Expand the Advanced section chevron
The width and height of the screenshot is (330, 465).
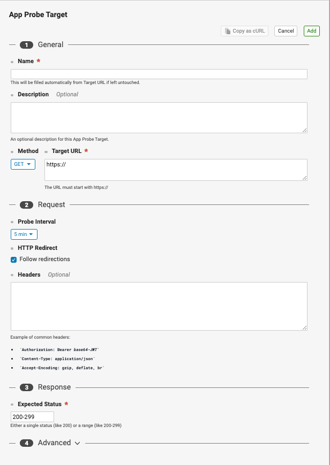pyautogui.click(x=77, y=444)
